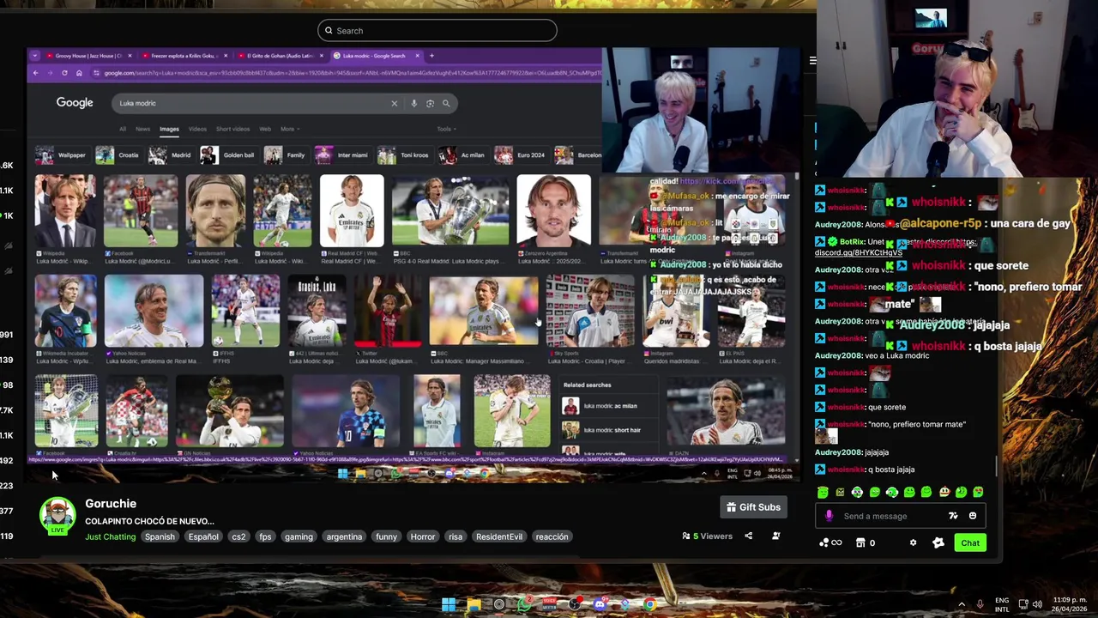The width and height of the screenshot is (1098, 618).
Task: Open File Explorer on bottom taskbar
Action: tap(474, 604)
